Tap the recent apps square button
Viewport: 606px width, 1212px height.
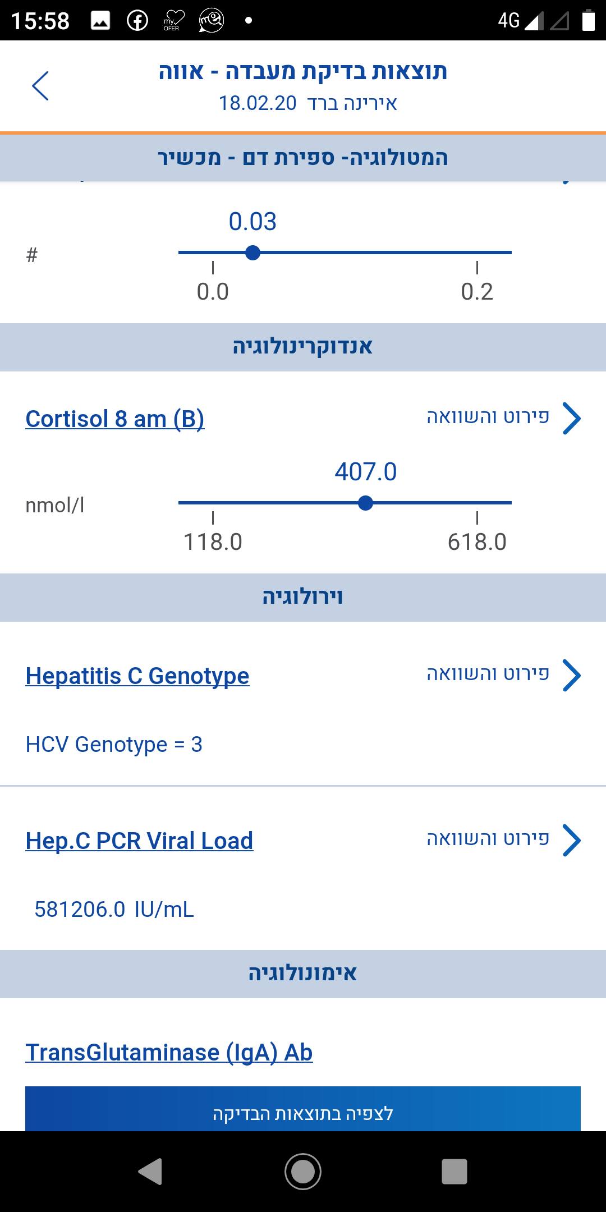click(454, 1172)
